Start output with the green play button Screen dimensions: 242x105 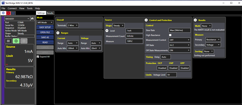tap(16, 41)
